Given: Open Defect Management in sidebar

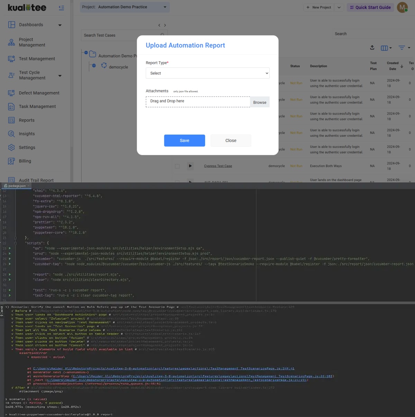Looking at the screenshot, I should click(x=39, y=93).
